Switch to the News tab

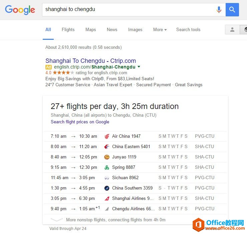coord(112,29)
